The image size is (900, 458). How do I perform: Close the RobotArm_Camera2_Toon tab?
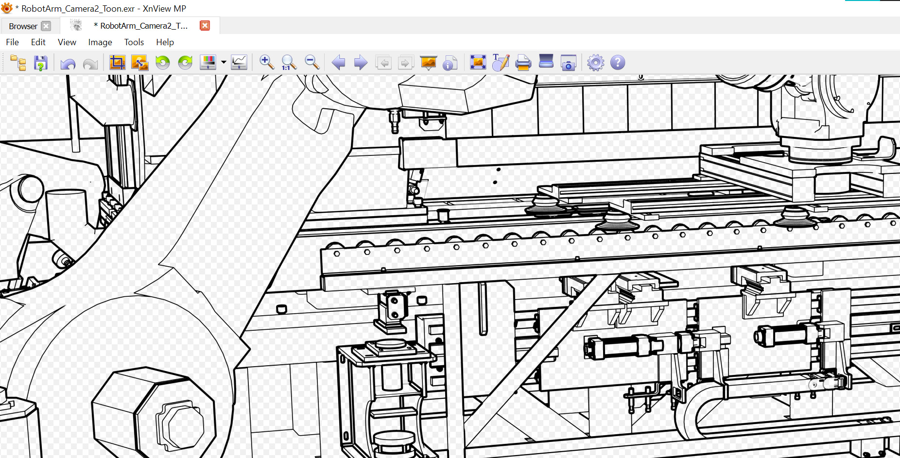click(205, 26)
